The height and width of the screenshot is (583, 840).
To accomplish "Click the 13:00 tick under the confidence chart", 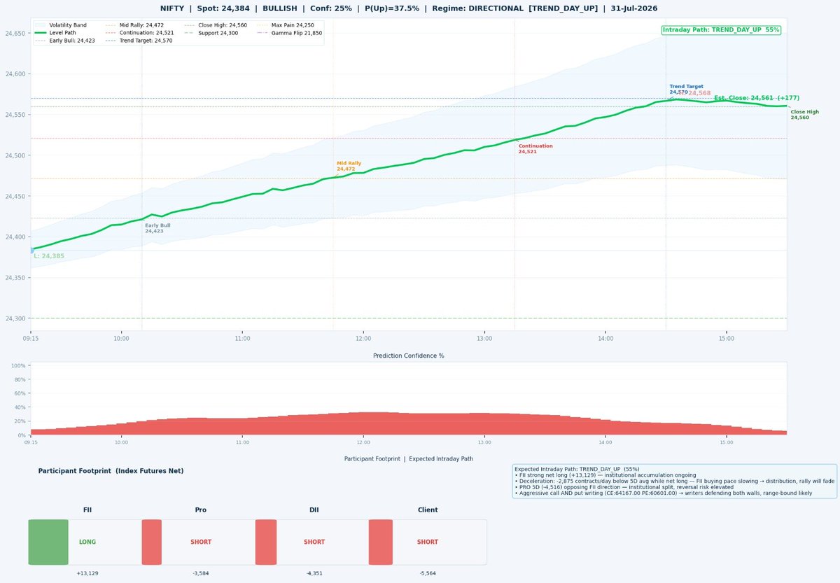I will 484,442.
